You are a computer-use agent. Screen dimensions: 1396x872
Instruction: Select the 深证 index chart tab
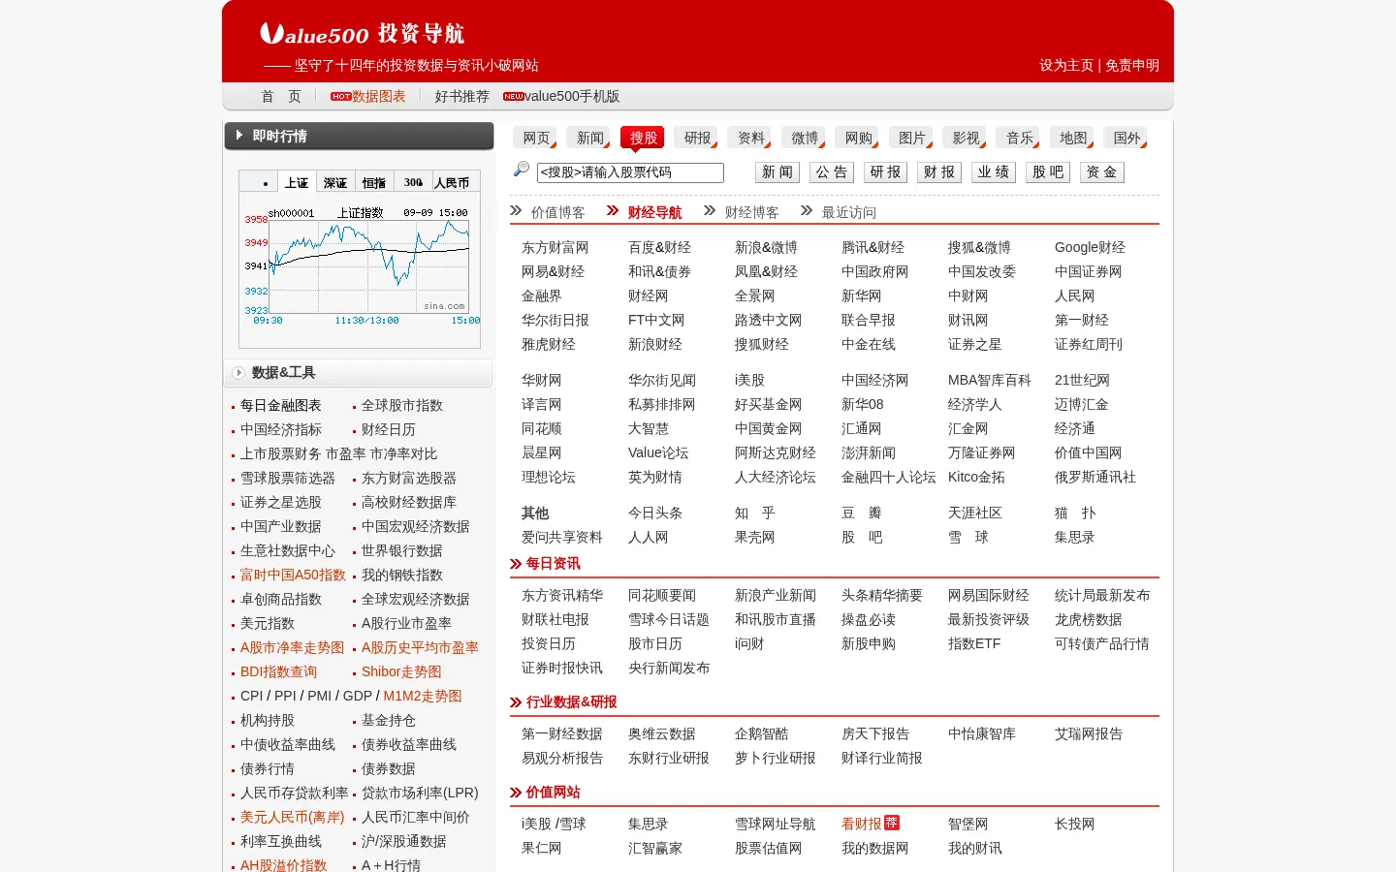[335, 182]
